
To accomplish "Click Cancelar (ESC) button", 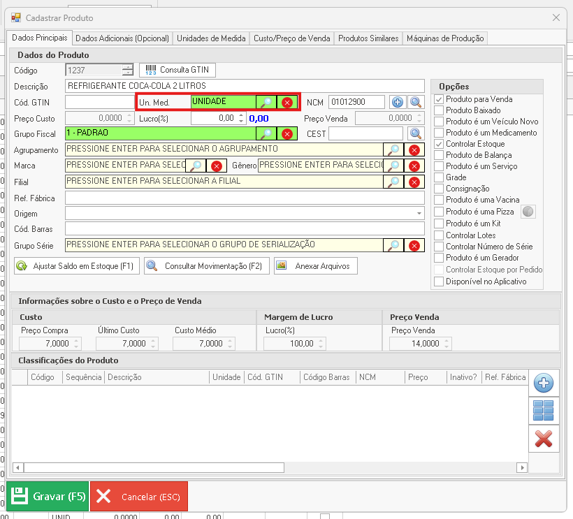I will (139, 497).
